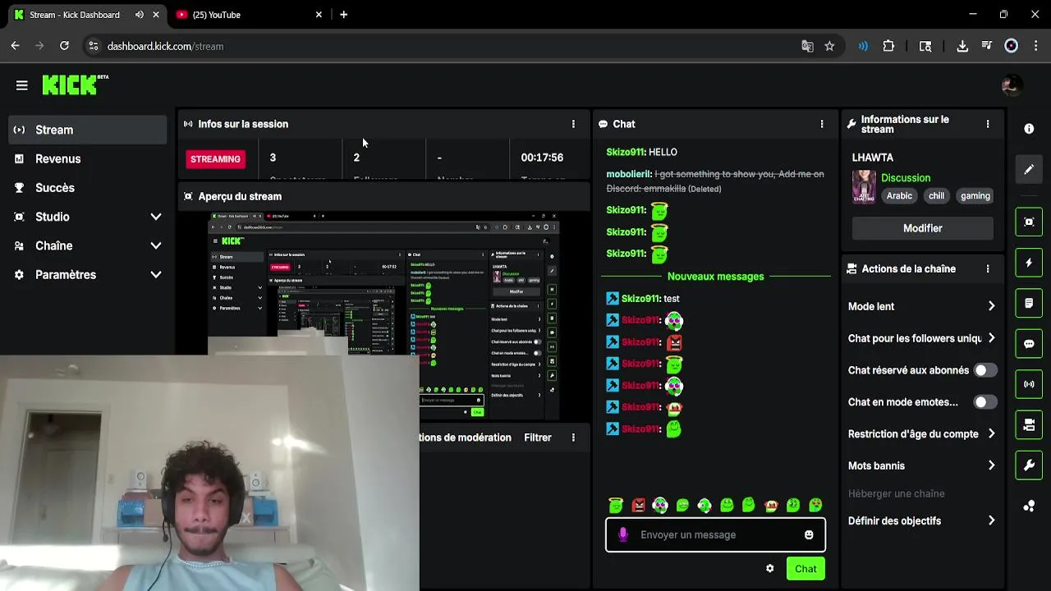Click the speech bubble icon in right rail
Screen dimensions: 1051x591
(x=1029, y=344)
